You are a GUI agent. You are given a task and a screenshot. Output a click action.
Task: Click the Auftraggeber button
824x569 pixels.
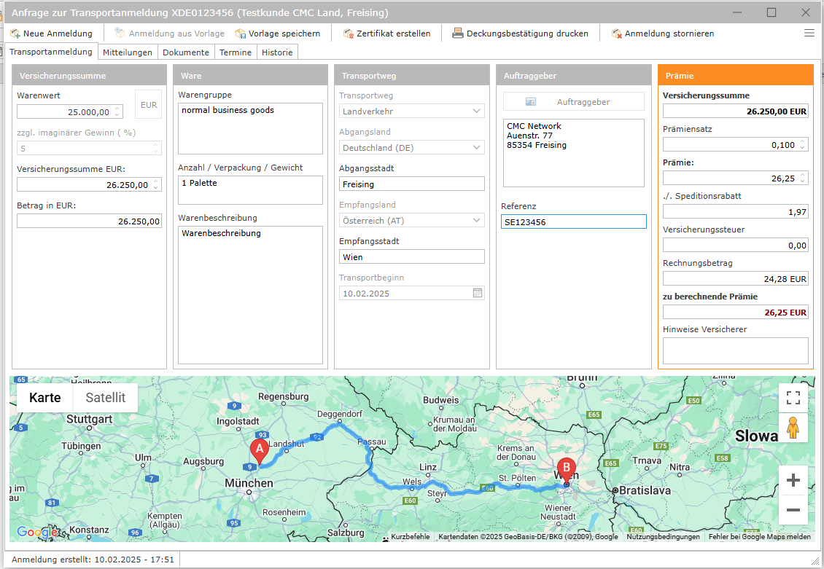pyautogui.click(x=573, y=102)
